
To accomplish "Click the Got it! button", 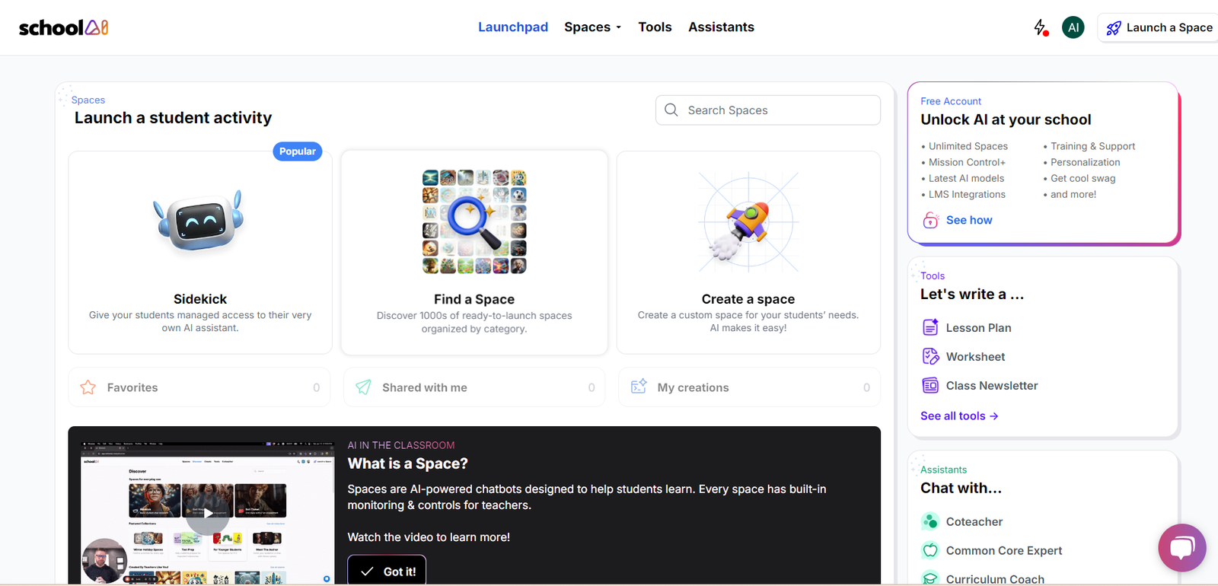I will click(387, 571).
